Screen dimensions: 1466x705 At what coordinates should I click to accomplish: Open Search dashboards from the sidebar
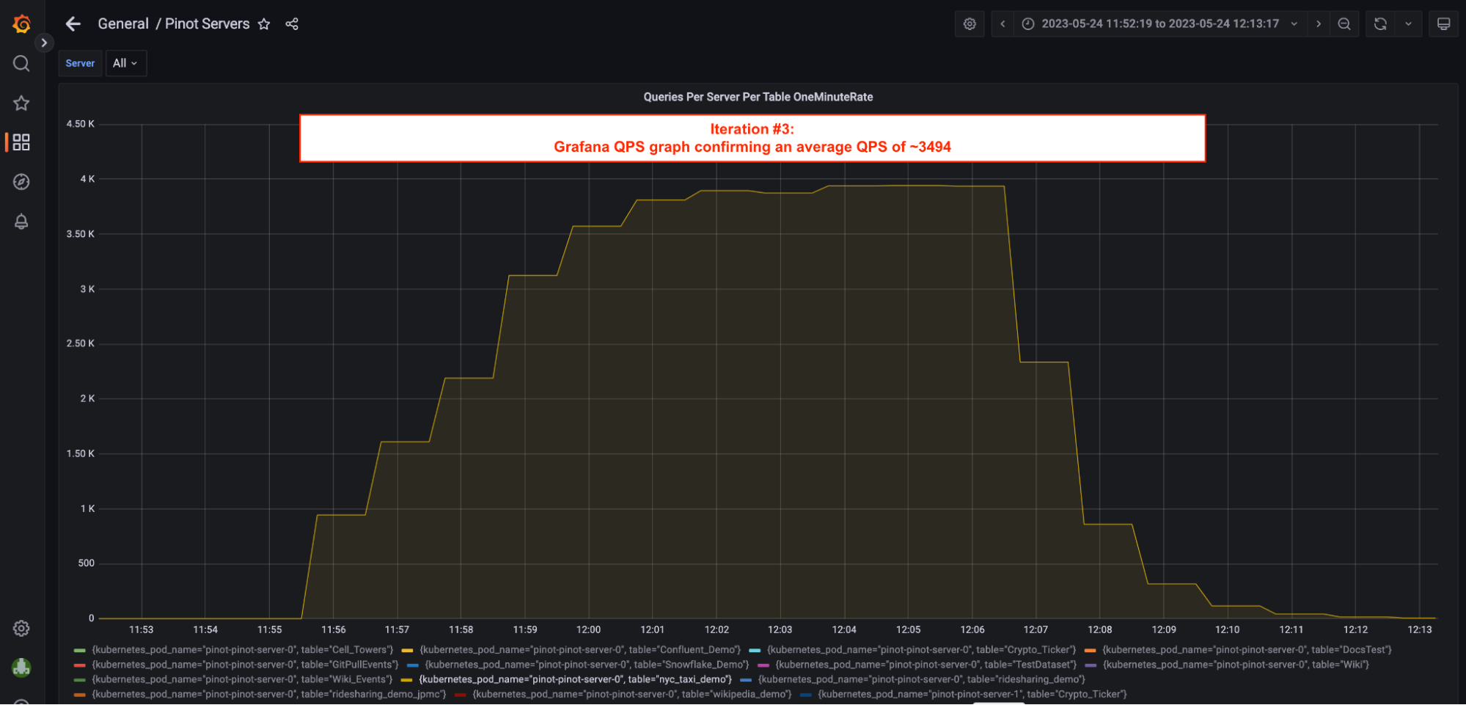tap(21, 63)
